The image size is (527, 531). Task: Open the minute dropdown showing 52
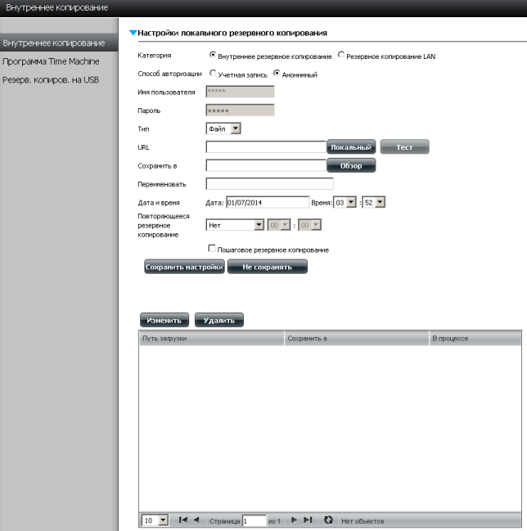pos(374,202)
